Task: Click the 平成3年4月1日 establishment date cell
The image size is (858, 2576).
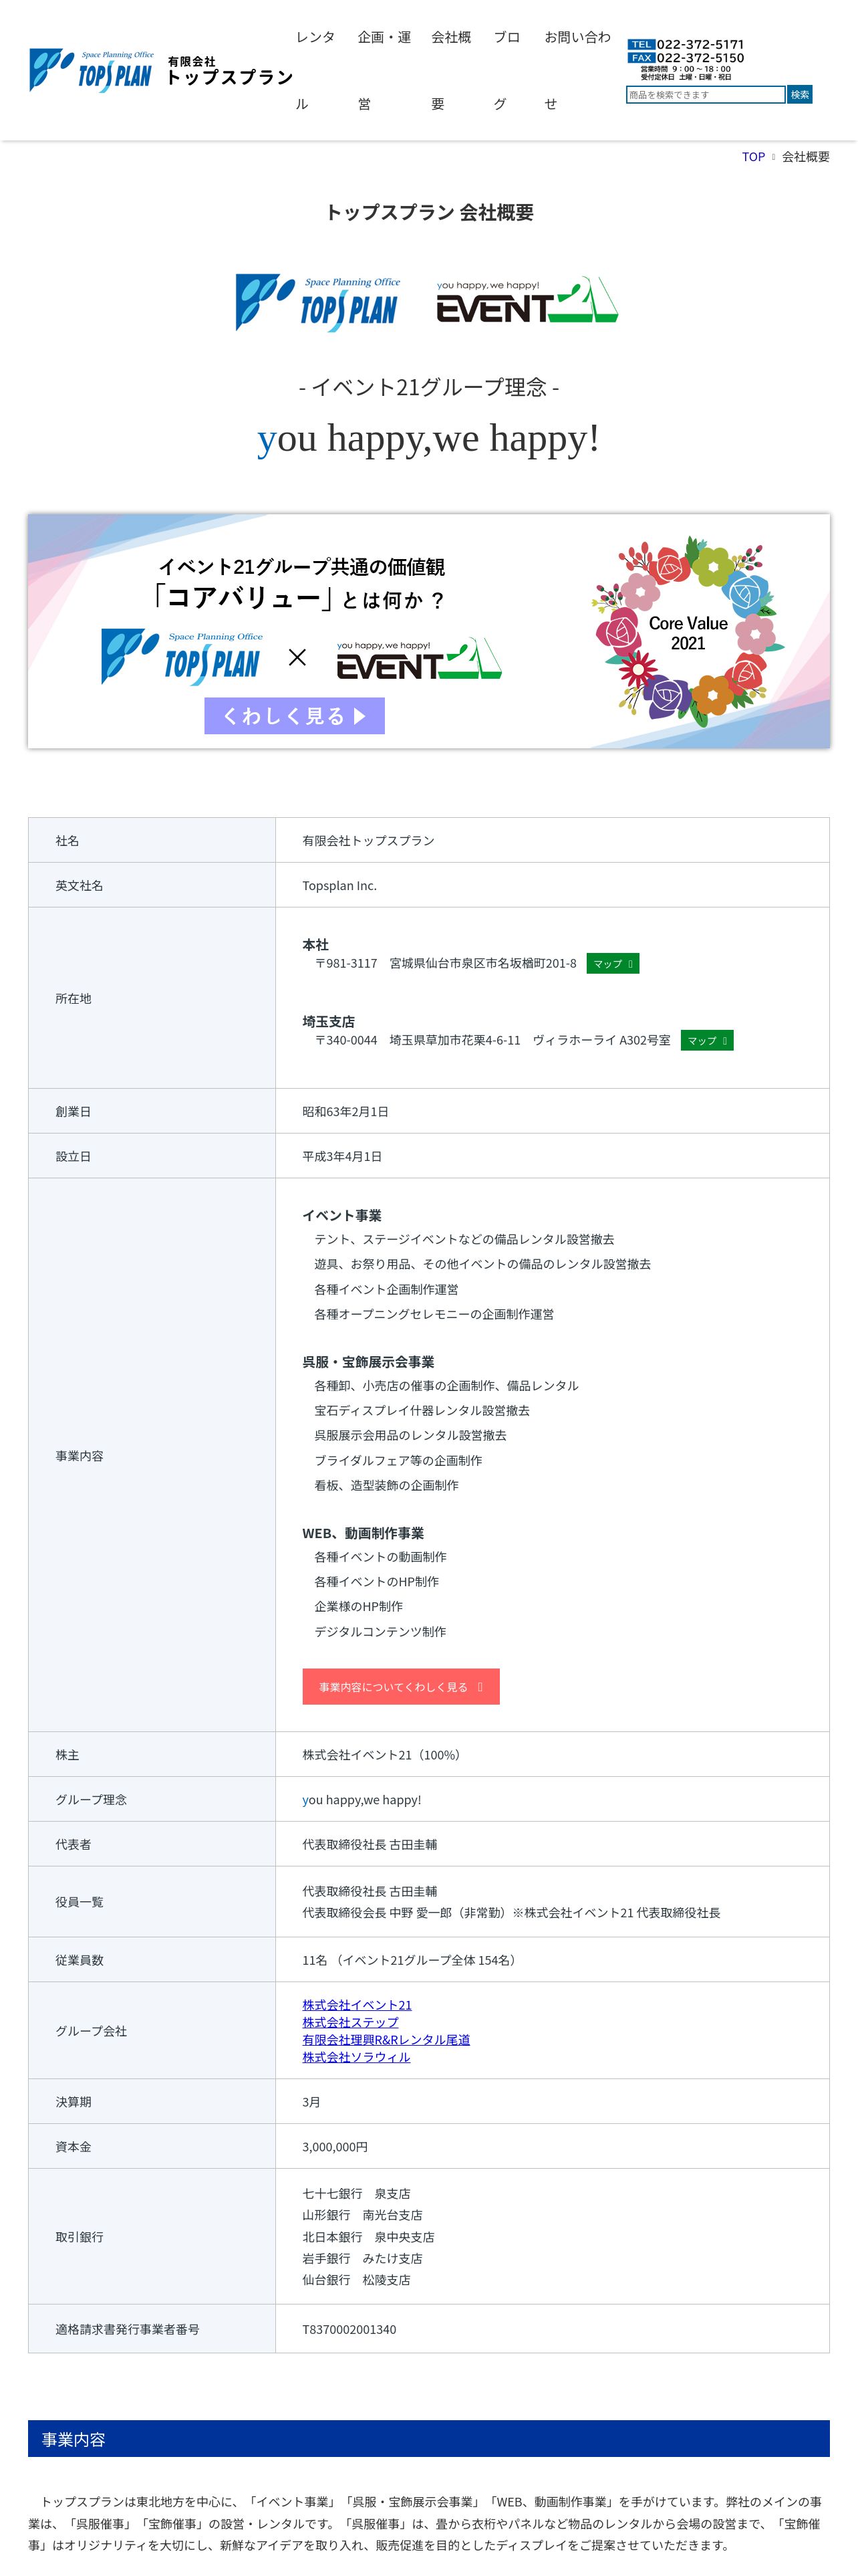Action: [553, 1157]
